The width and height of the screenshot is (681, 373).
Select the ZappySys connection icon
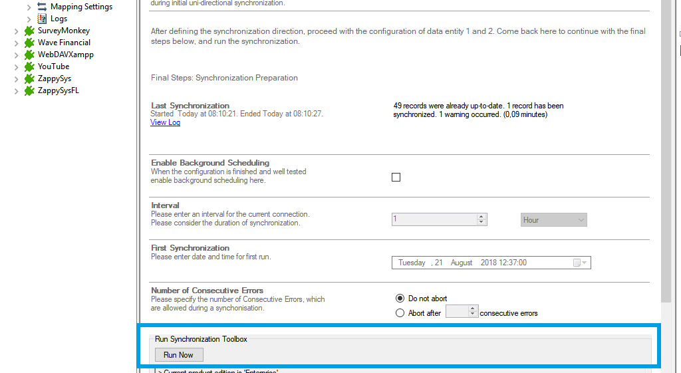tap(29, 78)
